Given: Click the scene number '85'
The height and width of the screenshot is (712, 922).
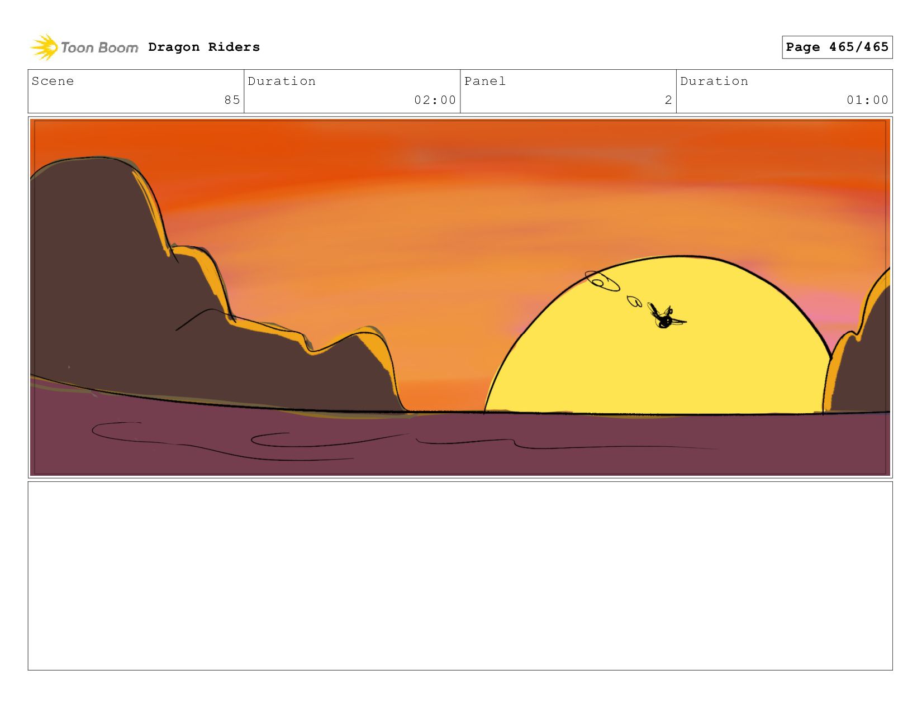Looking at the screenshot, I should click(232, 100).
